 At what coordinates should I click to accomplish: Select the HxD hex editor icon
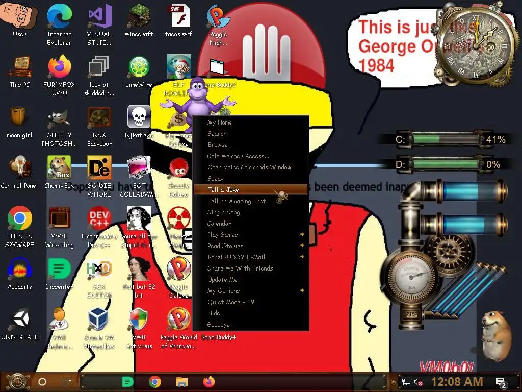[99, 278]
